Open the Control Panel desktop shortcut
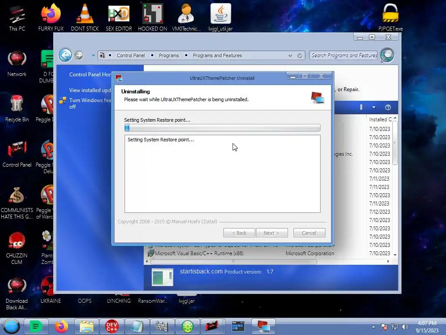 click(x=17, y=154)
